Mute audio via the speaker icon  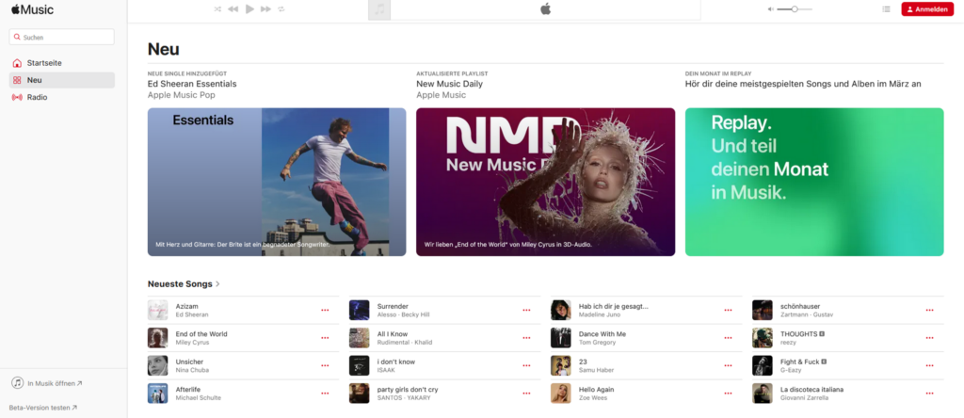(x=771, y=9)
